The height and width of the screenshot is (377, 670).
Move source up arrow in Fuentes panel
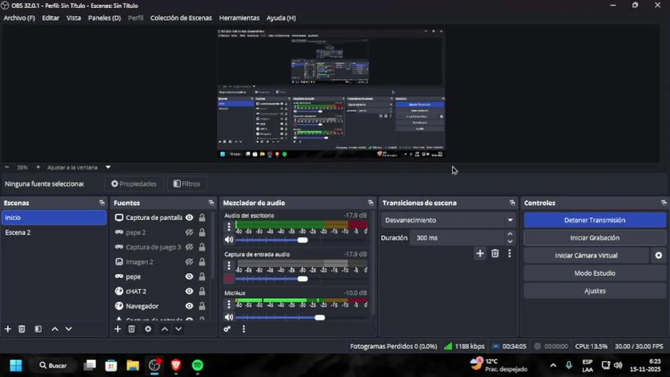[165, 329]
